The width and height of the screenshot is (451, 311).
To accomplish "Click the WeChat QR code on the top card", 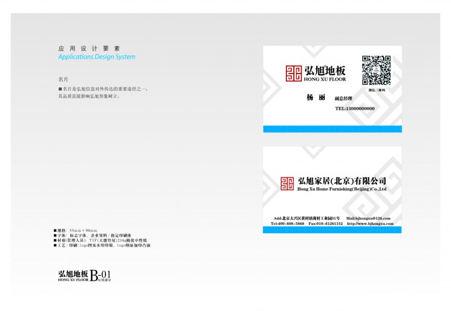I will click(376, 70).
